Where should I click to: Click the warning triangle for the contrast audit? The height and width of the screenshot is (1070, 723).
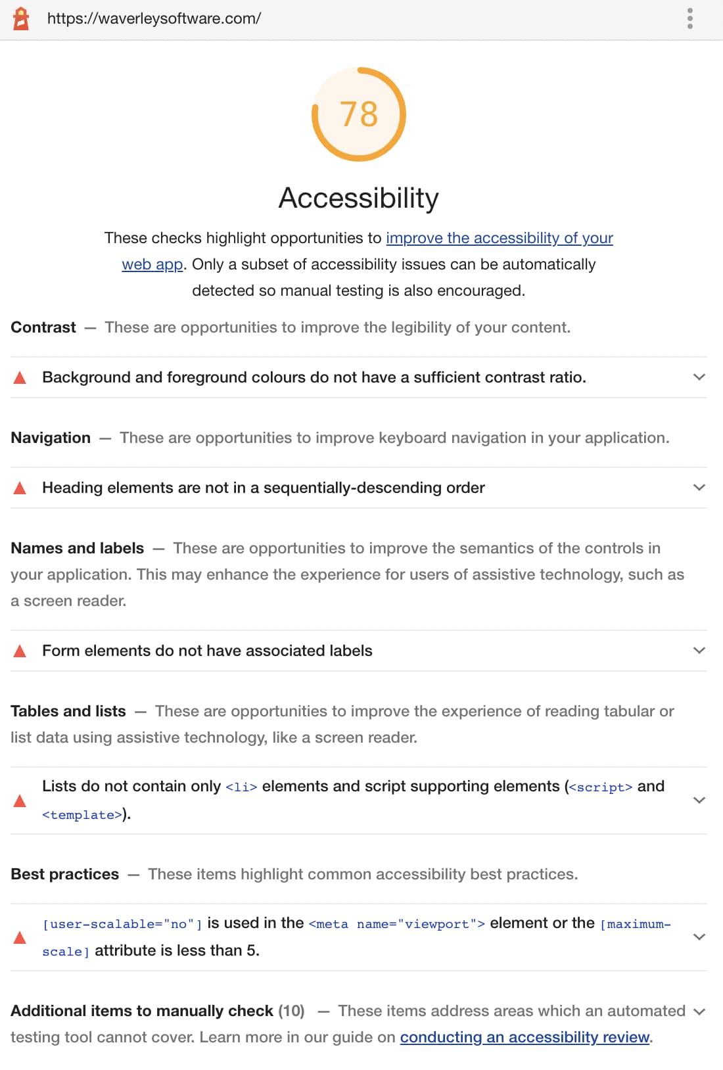point(21,377)
